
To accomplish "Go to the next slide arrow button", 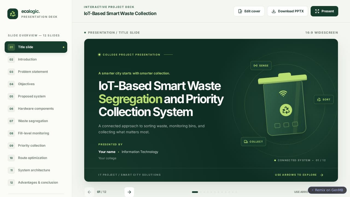I will pos(129,192).
